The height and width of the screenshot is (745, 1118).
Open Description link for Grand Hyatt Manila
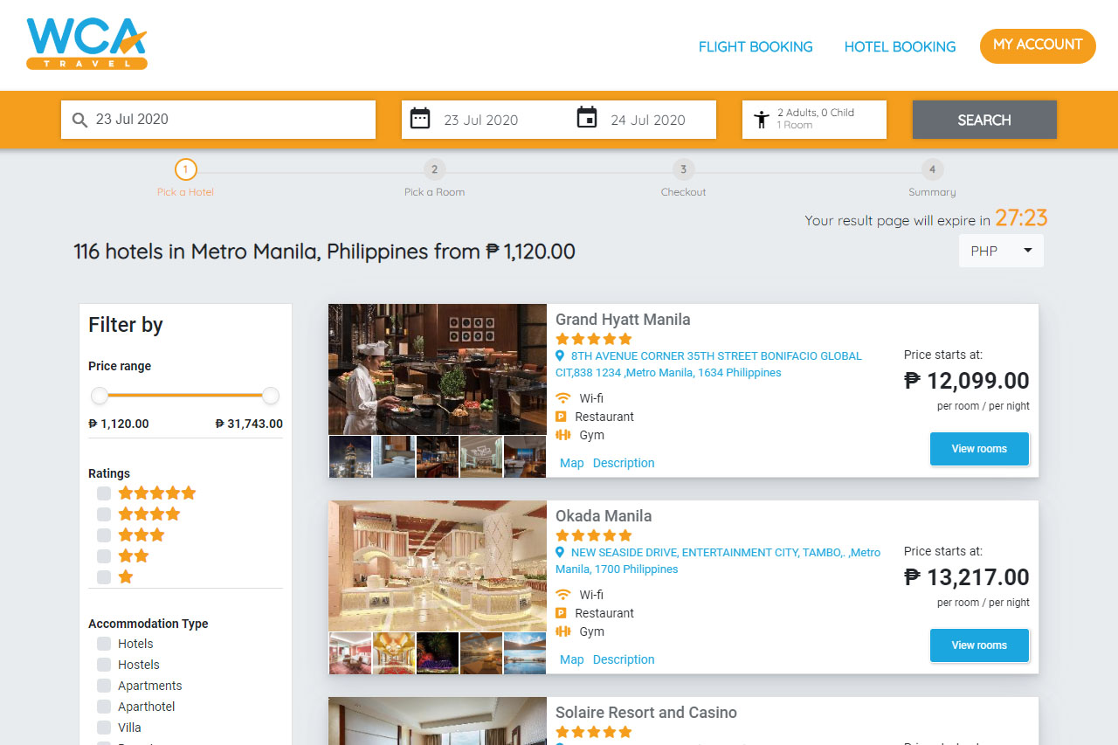click(624, 463)
